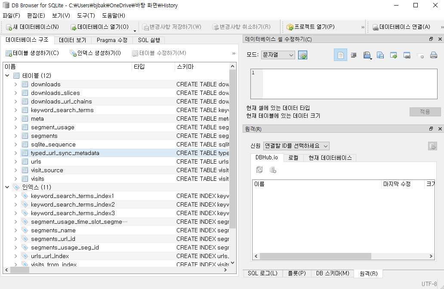Click the open link cell editor icon
The height and width of the screenshot is (289, 444).
click(x=407, y=55)
